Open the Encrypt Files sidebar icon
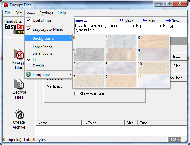The height and width of the screenshot is (145, 190). tap(19, 54)
